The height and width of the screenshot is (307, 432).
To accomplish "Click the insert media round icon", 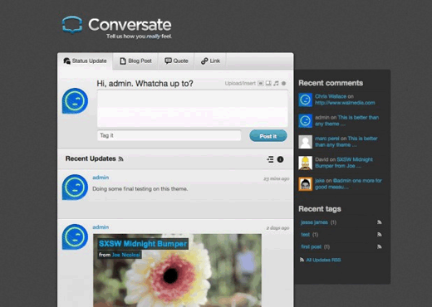I will pos(283,83).
